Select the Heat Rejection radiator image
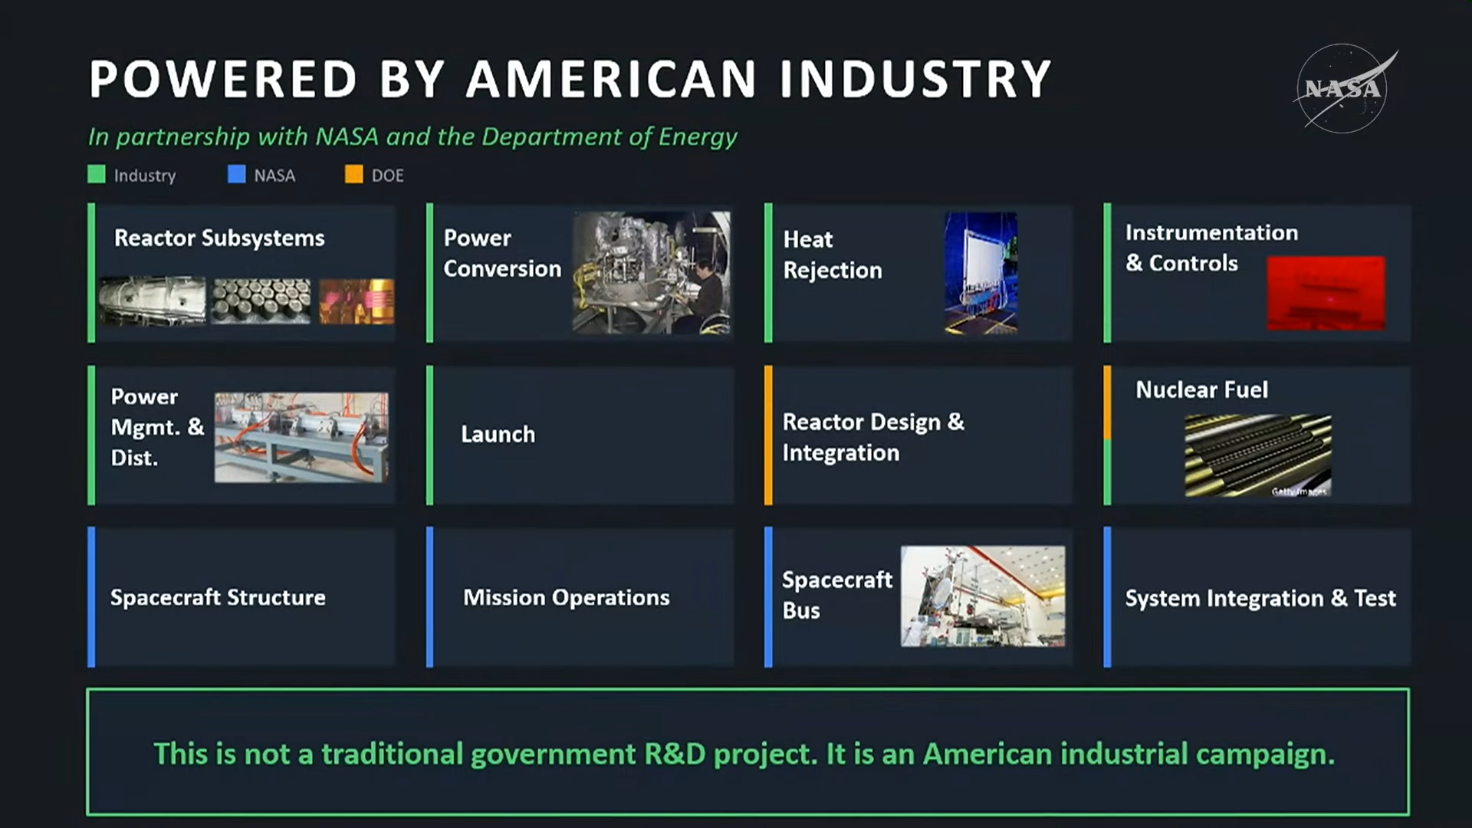Viewport: 1472px width, 828px height. point(981,273)
